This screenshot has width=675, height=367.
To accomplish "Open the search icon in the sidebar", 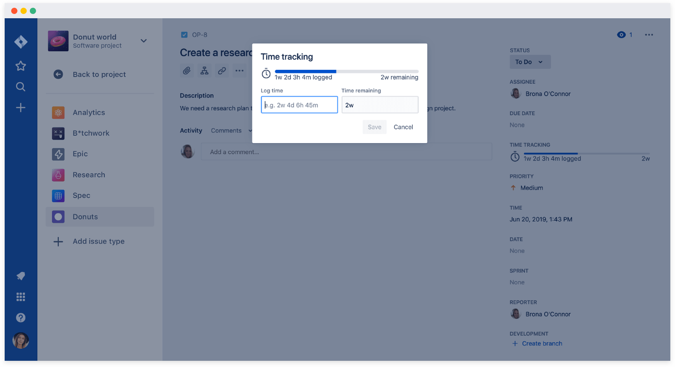I will 21,87.
